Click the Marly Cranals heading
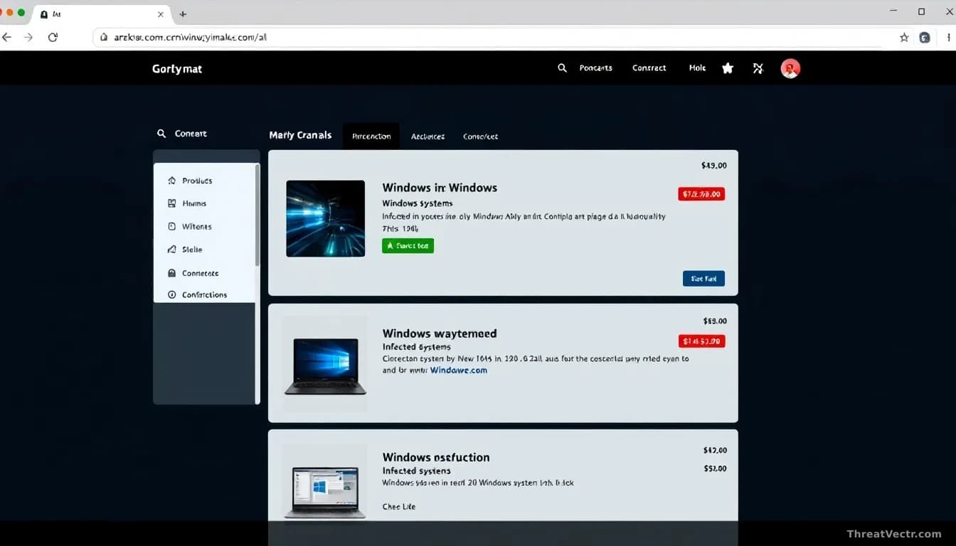The image size is (956, 546). (300, 135)
